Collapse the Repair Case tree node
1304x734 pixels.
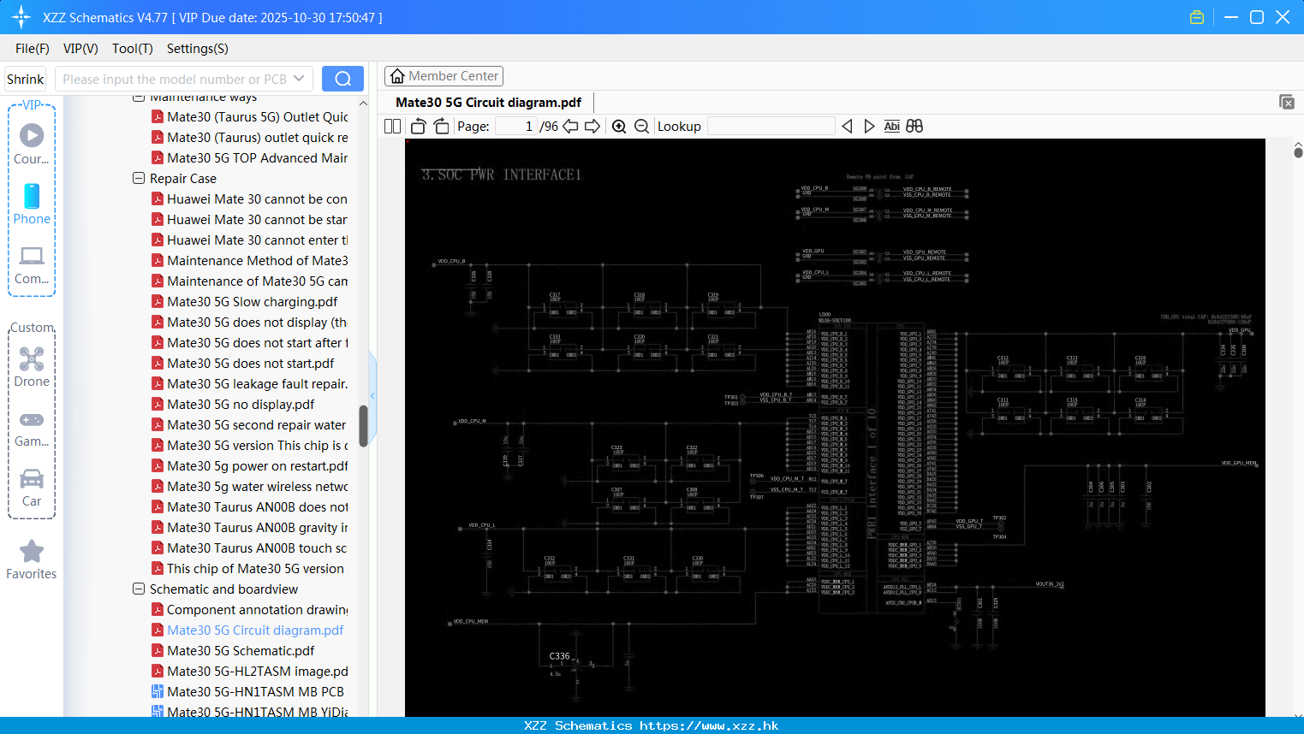click(139, 179)
